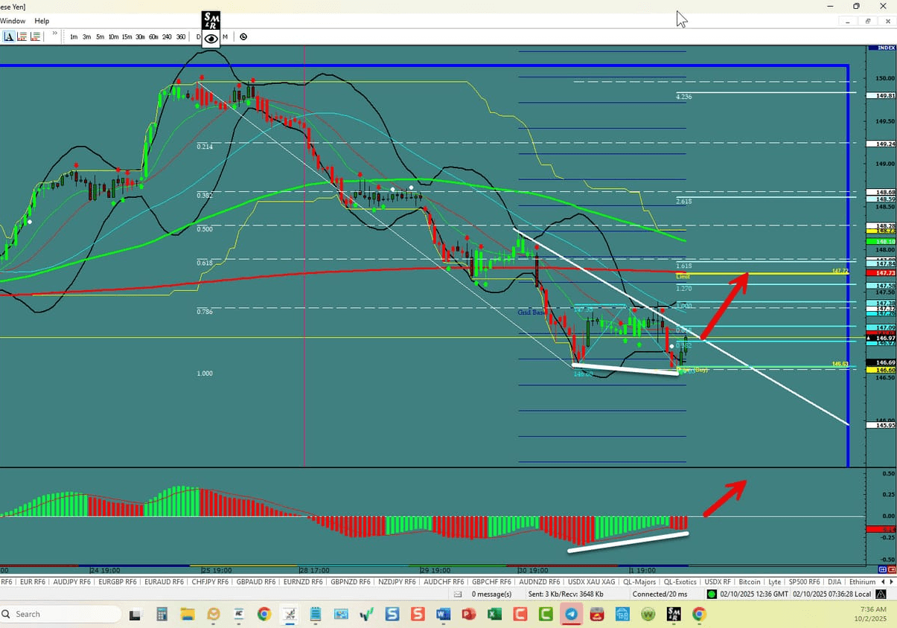Select the line chart style icon
Viewport: 897px width, 628px height.
(9, 36)
